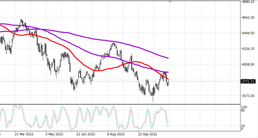
Task: Select the 4662.30 level on price scale
Action: point(248,18)
